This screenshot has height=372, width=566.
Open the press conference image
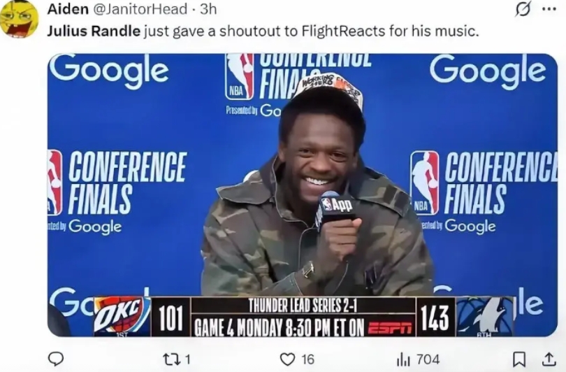point(303,195)
